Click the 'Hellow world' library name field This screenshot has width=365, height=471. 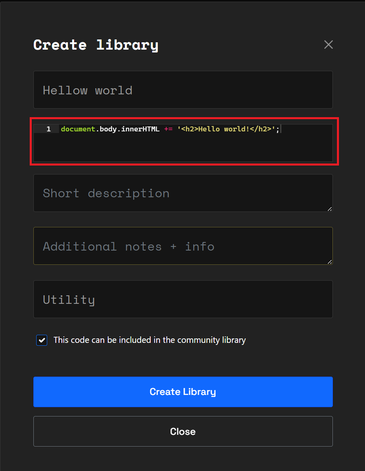pos(183,89)
